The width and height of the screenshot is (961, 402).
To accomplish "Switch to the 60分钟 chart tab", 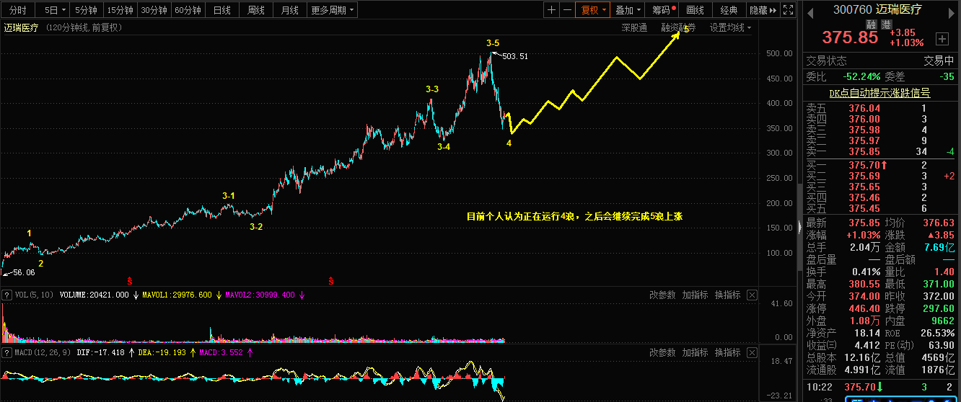I will pos(188,10).
